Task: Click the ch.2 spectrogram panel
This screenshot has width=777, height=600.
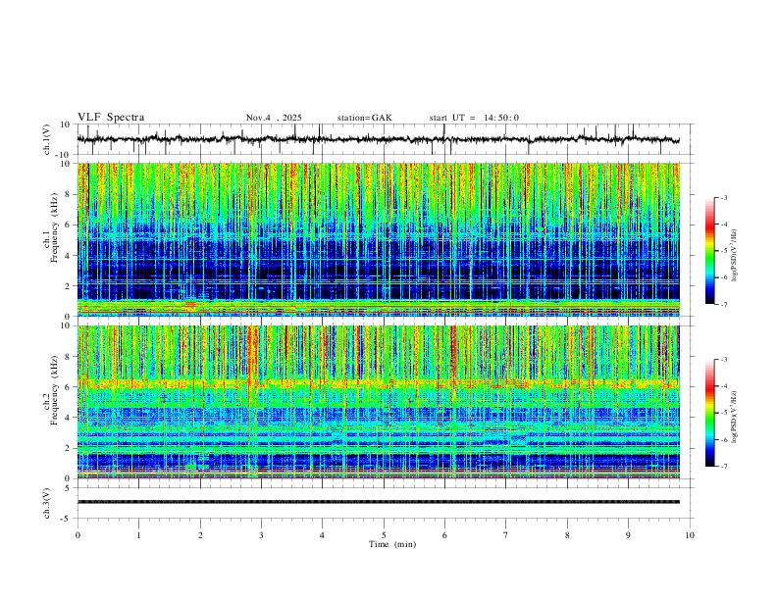Action: click(x=378, y=402)
